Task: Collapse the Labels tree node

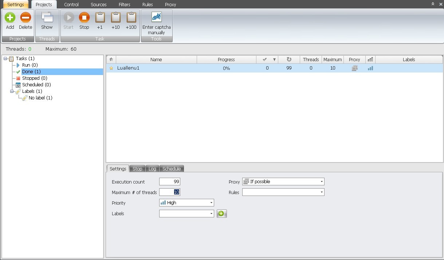Action: click(12, 91)
